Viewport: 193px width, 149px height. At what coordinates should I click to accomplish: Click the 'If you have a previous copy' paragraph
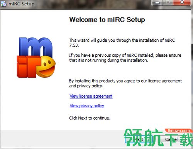tap(125, 58)
